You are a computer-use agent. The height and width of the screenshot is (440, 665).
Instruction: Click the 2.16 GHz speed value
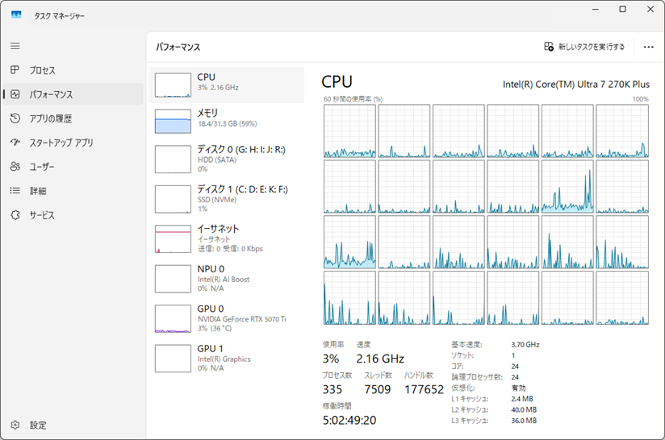380,359
